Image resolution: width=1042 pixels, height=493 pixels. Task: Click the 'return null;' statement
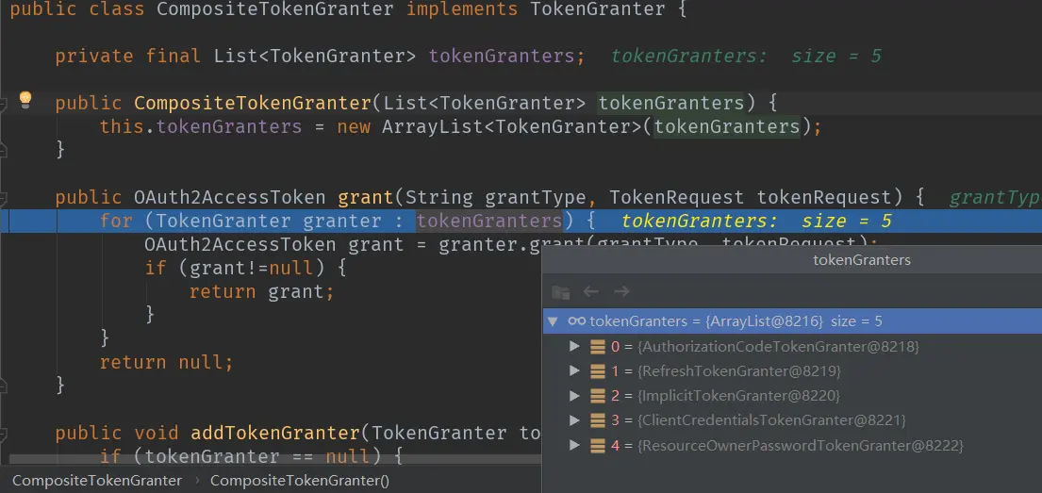pyautogui.click(x=167, y=362)
